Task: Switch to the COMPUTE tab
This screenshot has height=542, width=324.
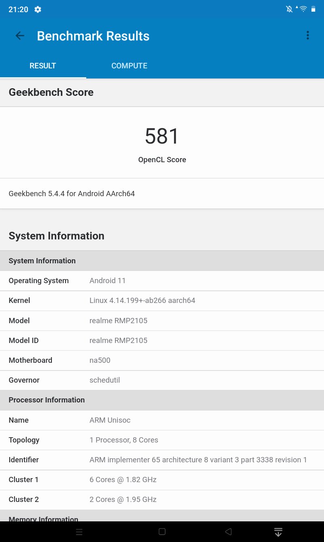Action: pyautogui.click(x=129, y=66)
